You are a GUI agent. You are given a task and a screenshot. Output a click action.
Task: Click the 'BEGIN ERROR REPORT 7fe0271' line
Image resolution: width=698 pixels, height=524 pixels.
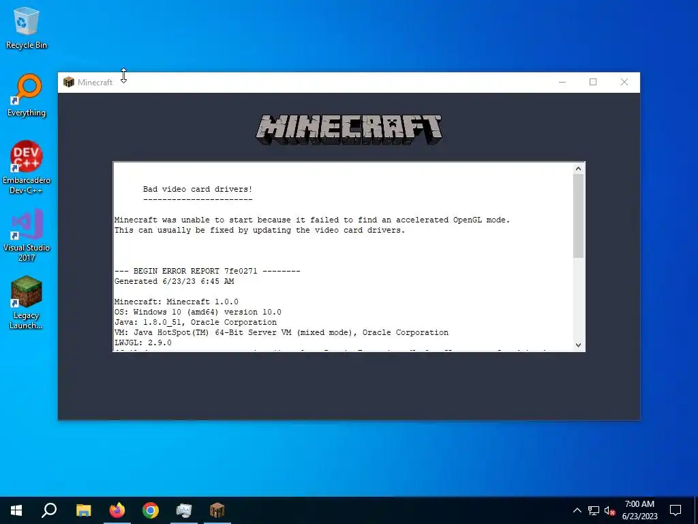pyautogui.click(x=207, y=271)
